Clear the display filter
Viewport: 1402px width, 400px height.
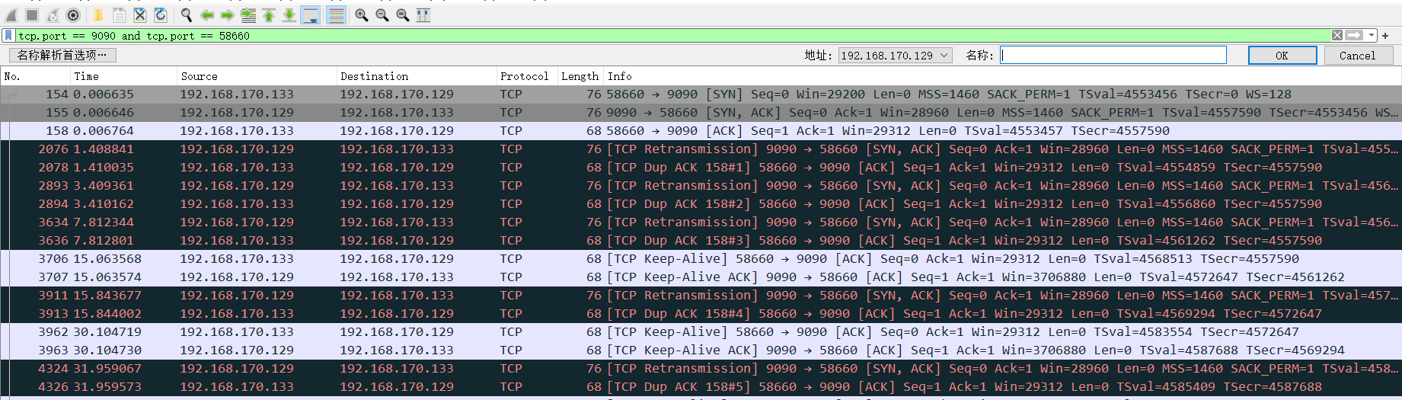coord(1337,35)
